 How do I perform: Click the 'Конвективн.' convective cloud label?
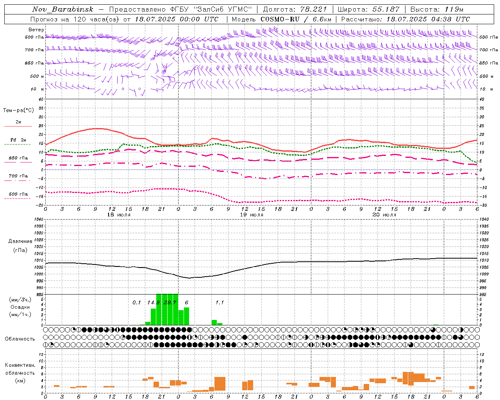20,365
